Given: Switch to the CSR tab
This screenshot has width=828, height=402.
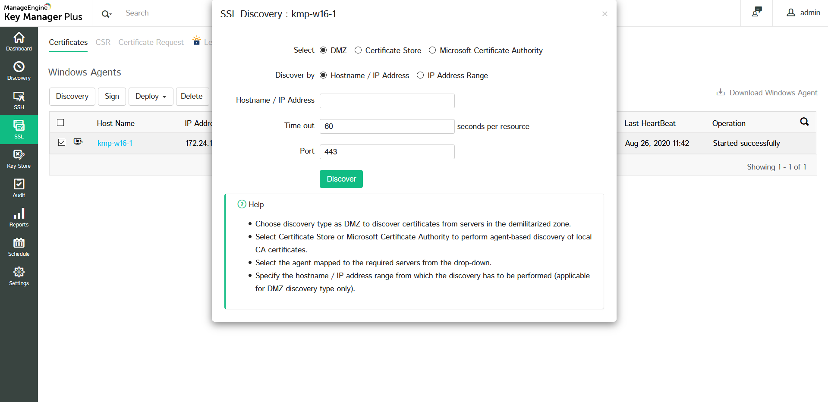Looking at the screenshot, I should point(103,42).
